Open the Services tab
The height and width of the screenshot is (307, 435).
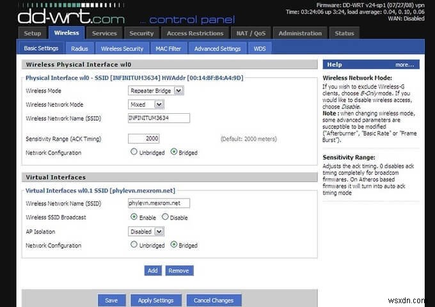pyautogui.click(x=104, y=33)
